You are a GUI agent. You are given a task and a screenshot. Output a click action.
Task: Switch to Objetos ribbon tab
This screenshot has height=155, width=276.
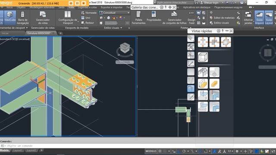pyautogui.click(x=21, y=7)
